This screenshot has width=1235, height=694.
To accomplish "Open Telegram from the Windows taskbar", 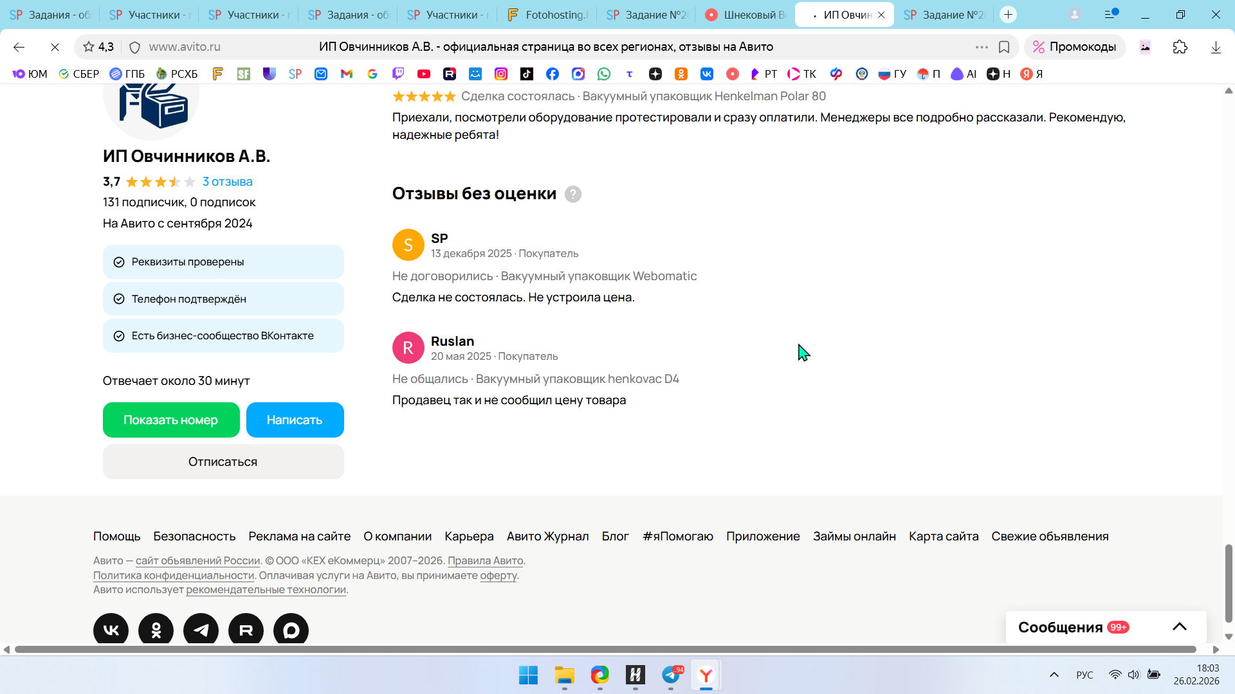I will coord(671,675).
